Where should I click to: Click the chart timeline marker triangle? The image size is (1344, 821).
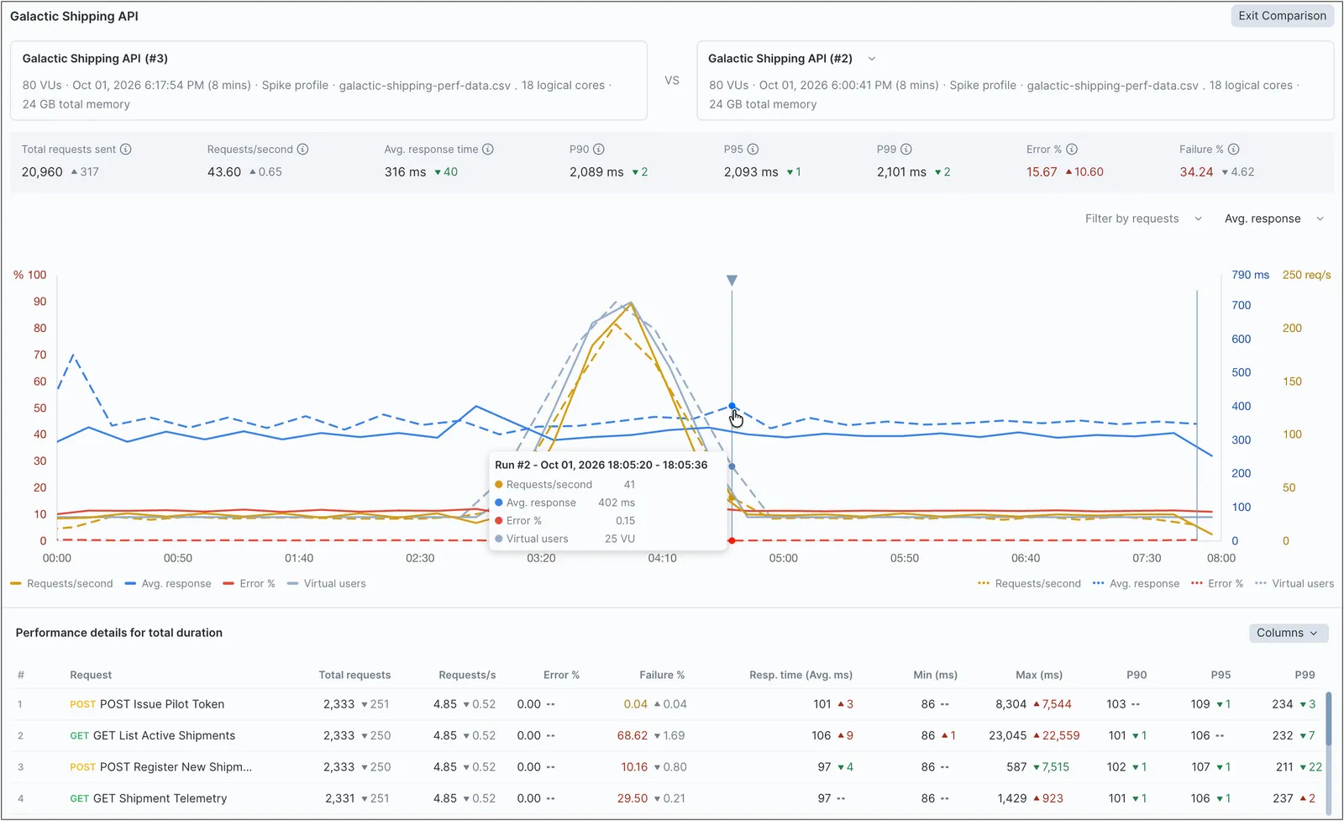[732, 281]
